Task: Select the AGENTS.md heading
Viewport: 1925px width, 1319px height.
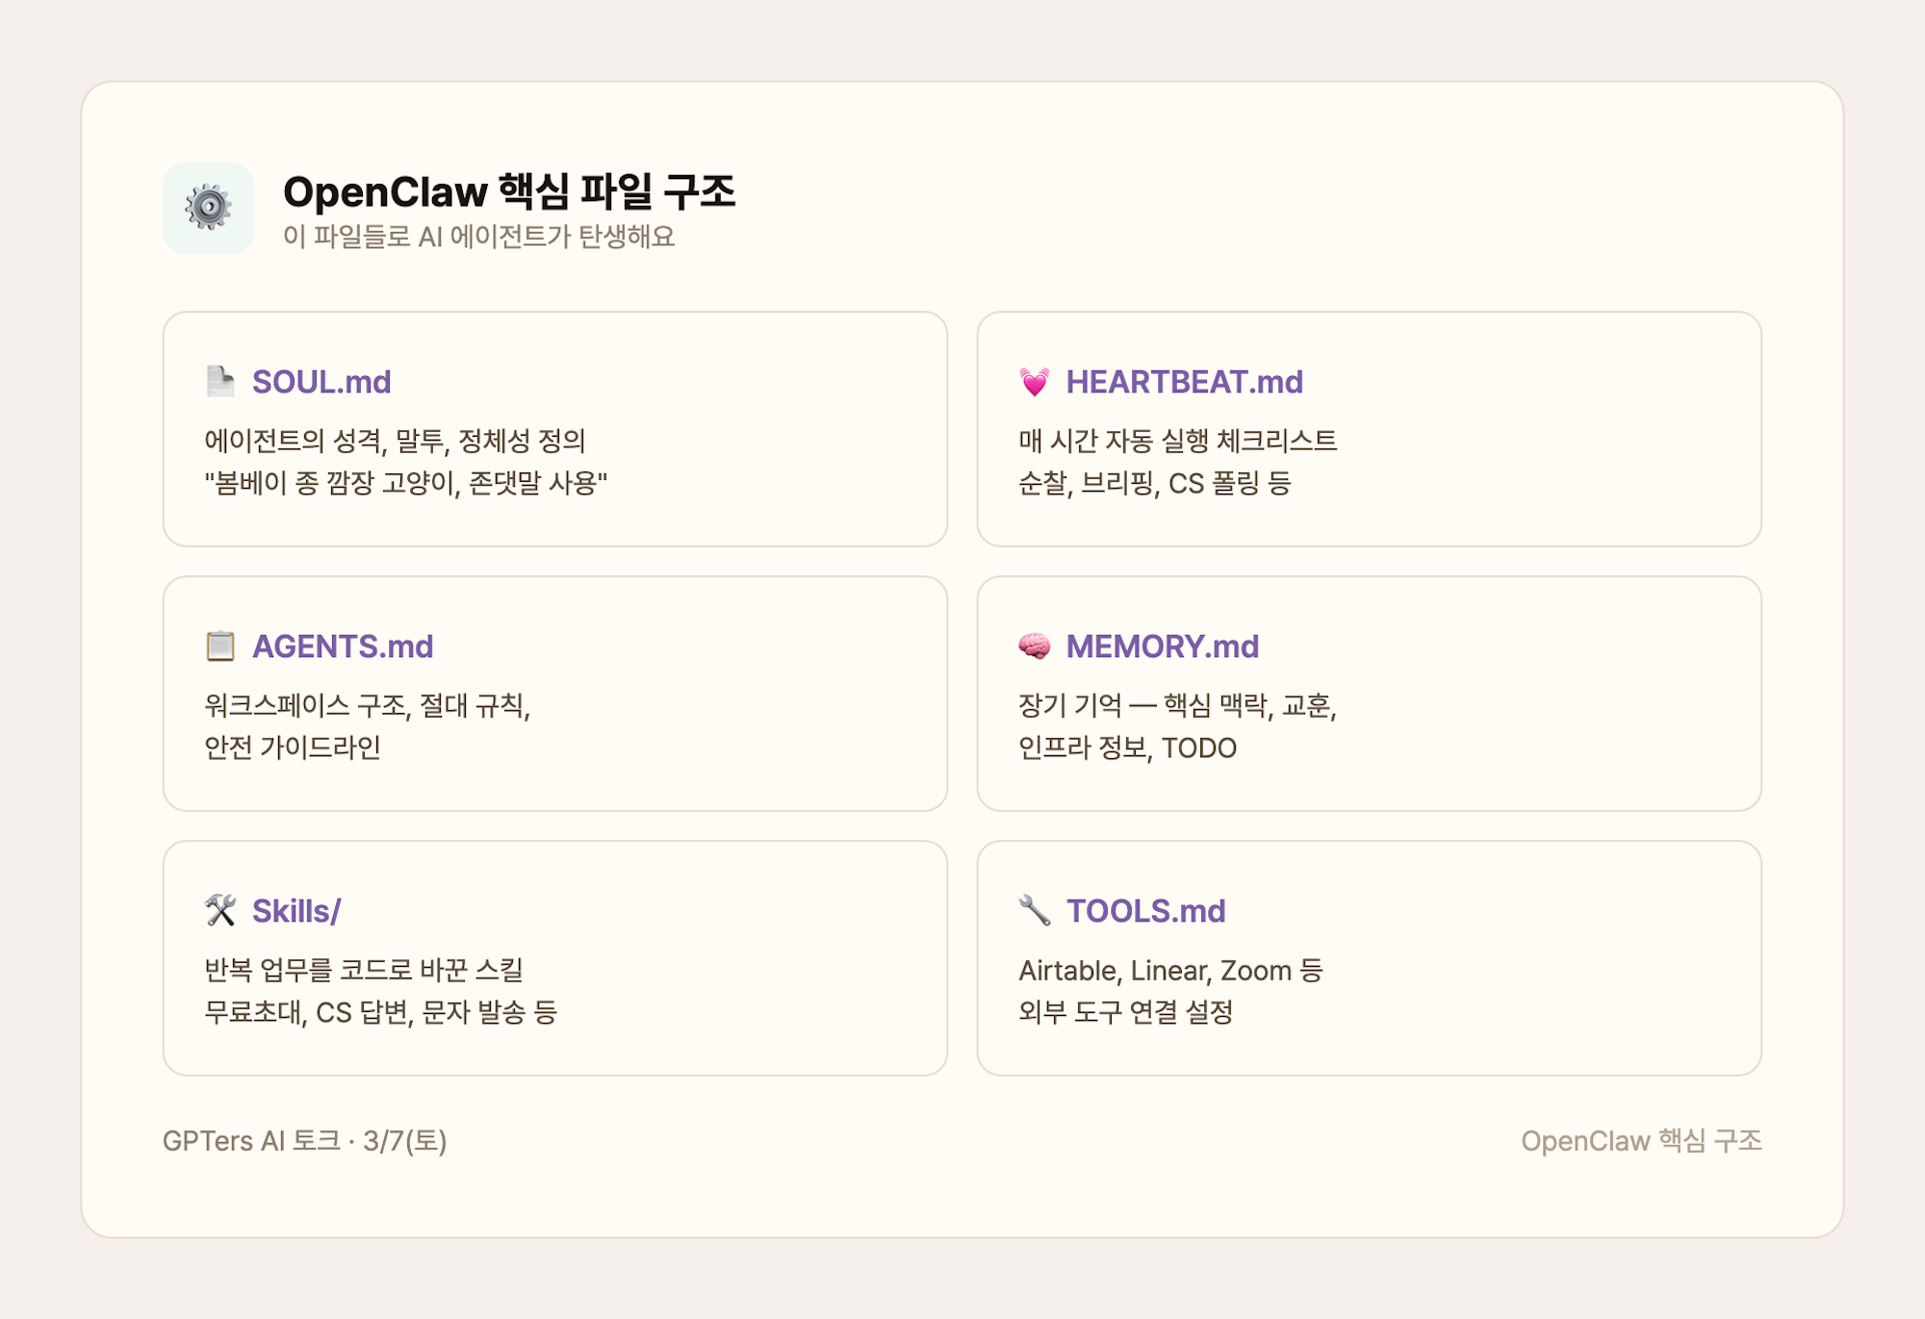Action: [x=343, y=647]
